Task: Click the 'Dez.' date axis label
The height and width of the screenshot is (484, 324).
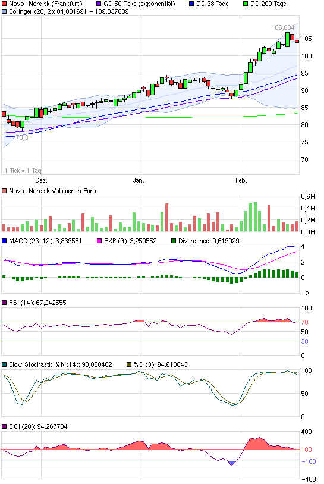Action: (x=41, y=180)
